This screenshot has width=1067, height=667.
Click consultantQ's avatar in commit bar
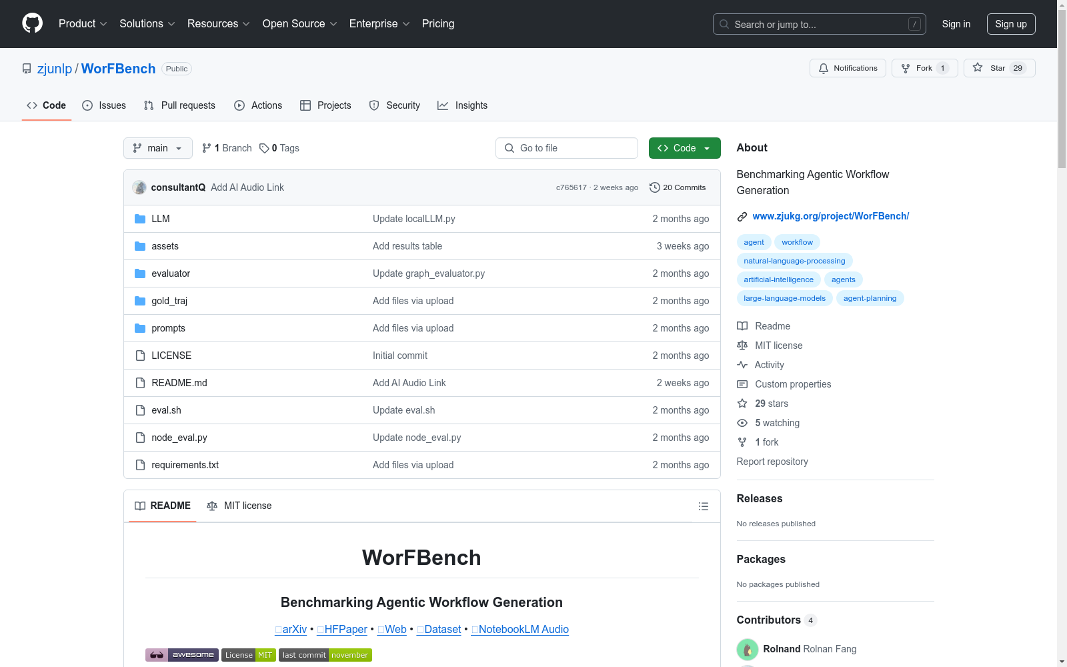(x=139, y=187)
